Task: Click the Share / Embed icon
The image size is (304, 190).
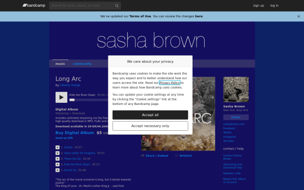Action: pyautogui.click(x=143, y=156)
